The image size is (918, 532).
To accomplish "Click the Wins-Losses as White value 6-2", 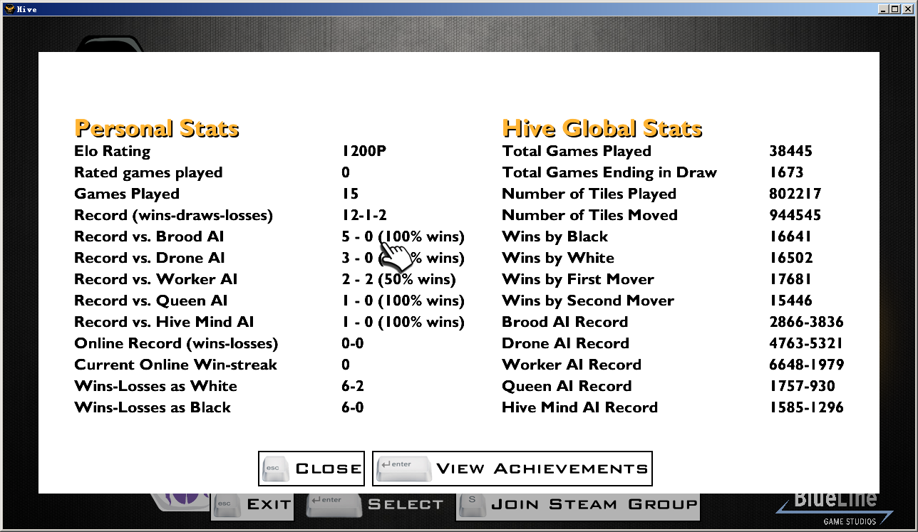I will click(353, 386).
